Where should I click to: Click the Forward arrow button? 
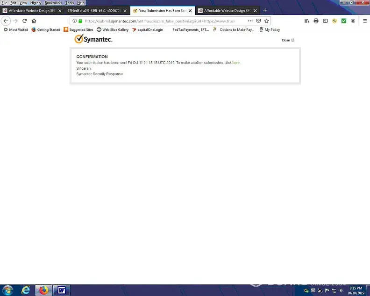point(15,21)
